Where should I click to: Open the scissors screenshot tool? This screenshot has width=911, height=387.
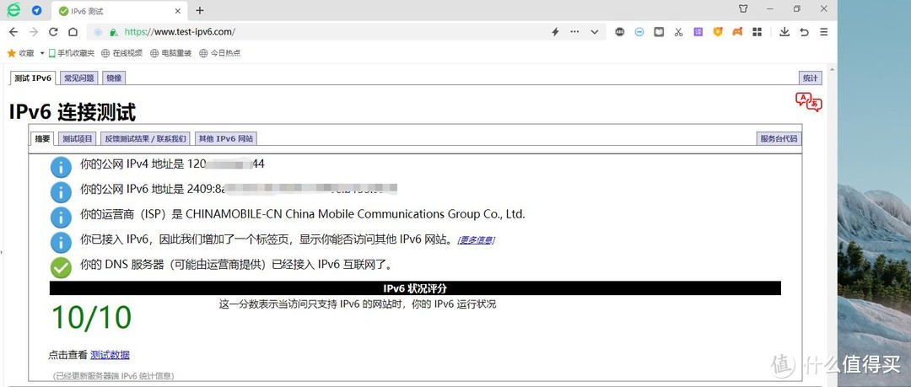(x=678, y=32)
